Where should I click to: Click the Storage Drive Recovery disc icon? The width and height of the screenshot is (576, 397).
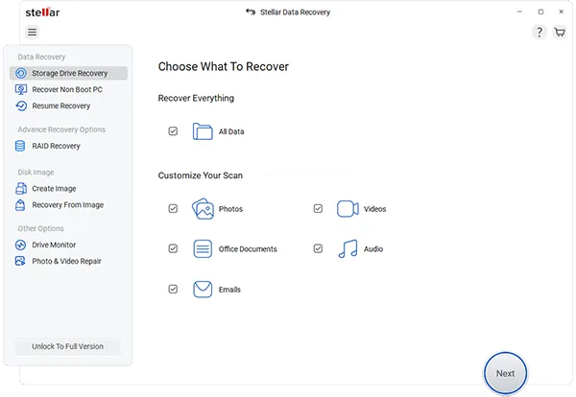[21, 73]
